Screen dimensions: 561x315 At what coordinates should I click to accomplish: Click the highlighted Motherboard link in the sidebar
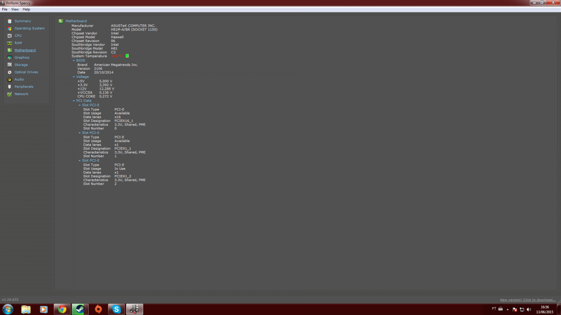click(x=25, y=50)
